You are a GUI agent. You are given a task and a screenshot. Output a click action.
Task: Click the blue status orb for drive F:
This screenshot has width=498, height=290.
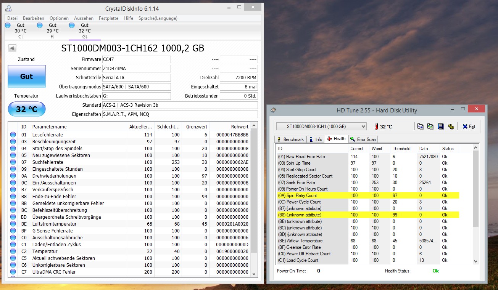click(x=40, y=25)
